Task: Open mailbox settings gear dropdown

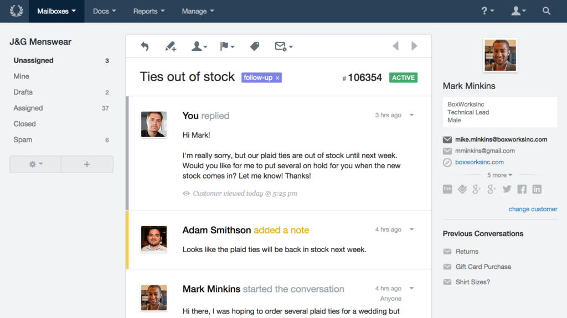Action: 35,164
